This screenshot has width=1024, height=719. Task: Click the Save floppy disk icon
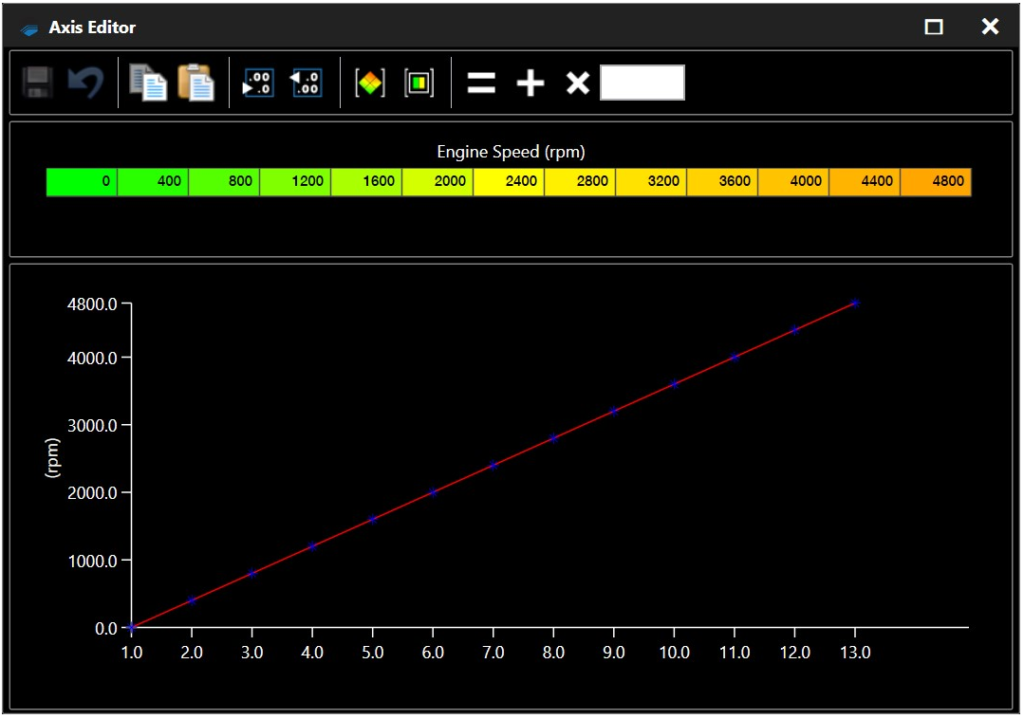[x=38, y=83]
